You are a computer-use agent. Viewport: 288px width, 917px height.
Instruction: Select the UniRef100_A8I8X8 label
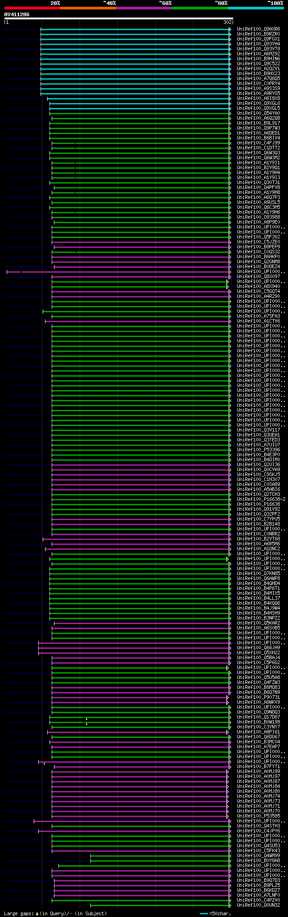(258, 98)
